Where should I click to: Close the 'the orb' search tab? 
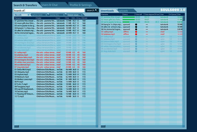click(28, 15)
